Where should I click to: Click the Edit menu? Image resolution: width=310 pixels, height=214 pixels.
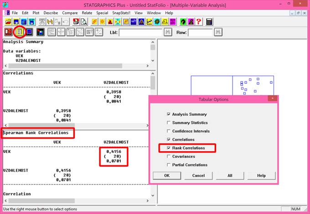click(25, 13)
